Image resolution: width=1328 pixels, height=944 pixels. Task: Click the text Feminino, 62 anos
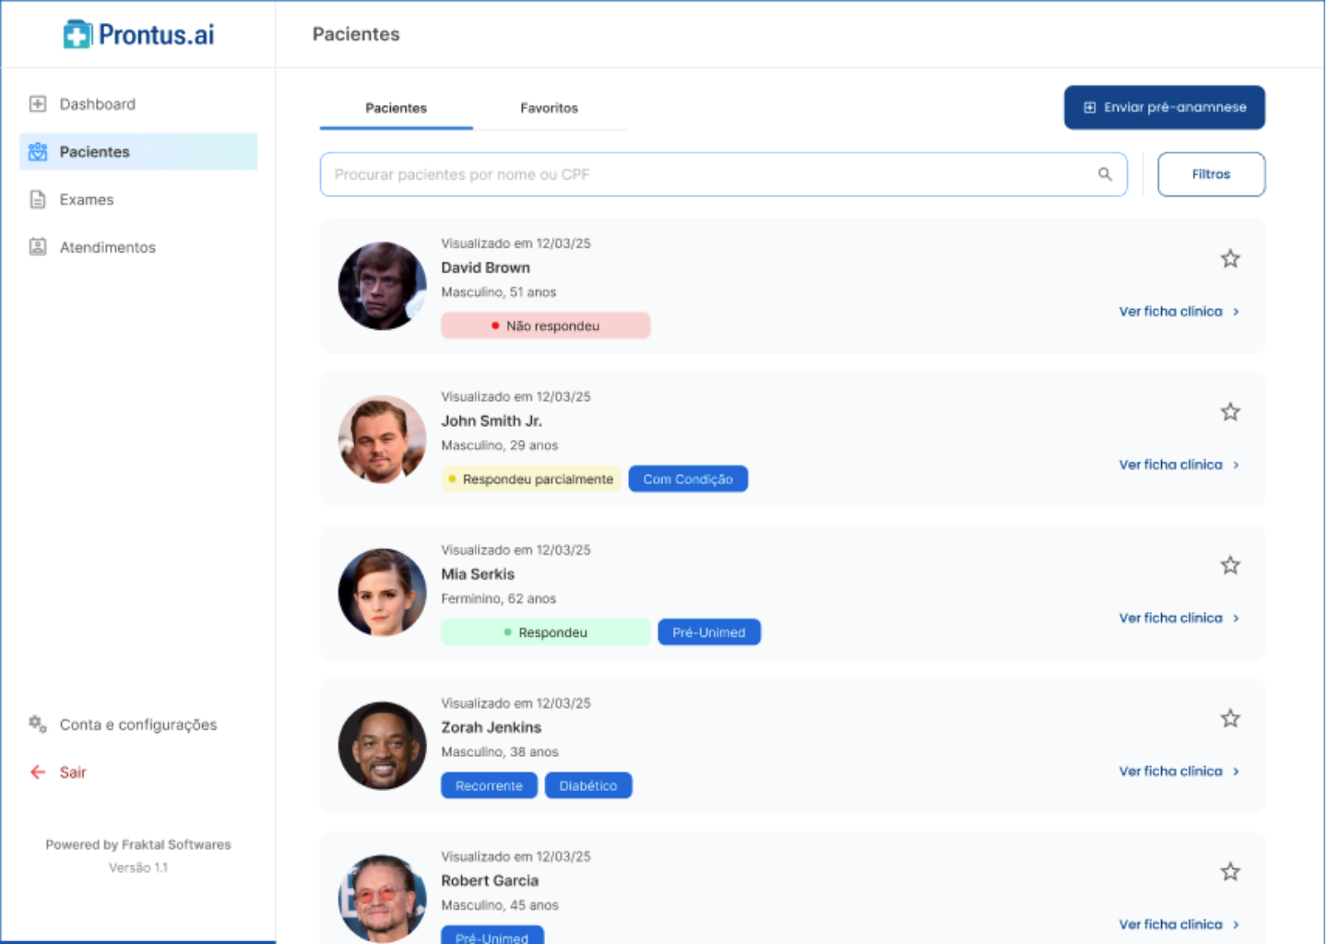(499, 598)
